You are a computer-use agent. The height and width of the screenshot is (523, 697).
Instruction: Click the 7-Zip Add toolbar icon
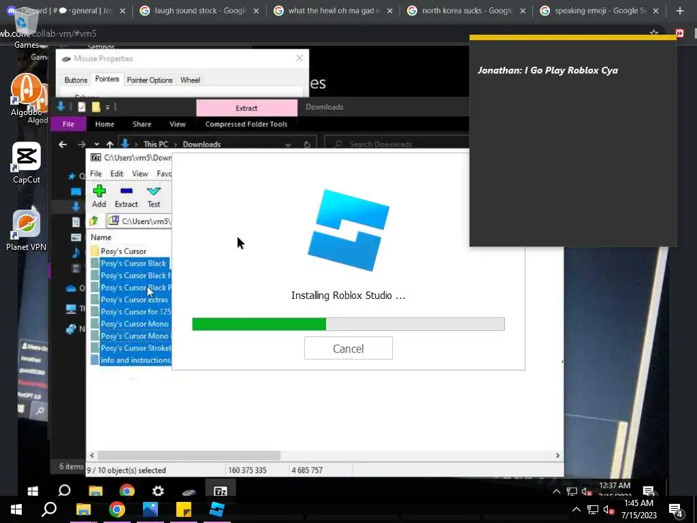point(99,197)
